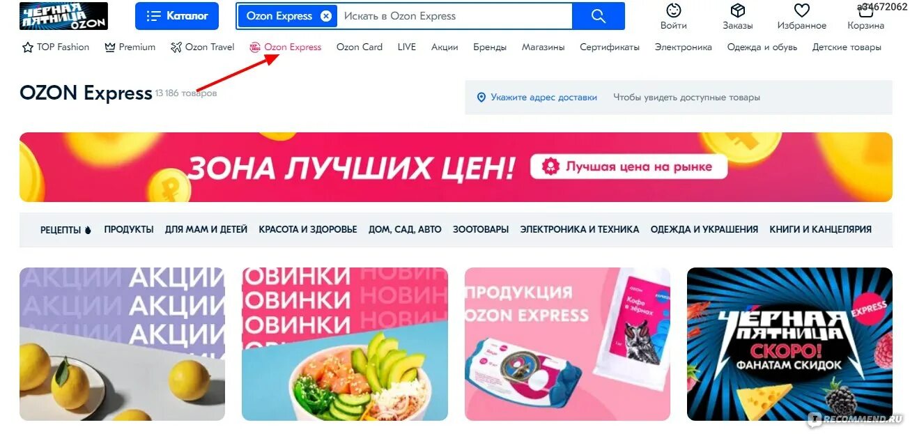This screenshot has width=910, height=434.
Task: Select the Электроника menu item
Action: (684, 47)
